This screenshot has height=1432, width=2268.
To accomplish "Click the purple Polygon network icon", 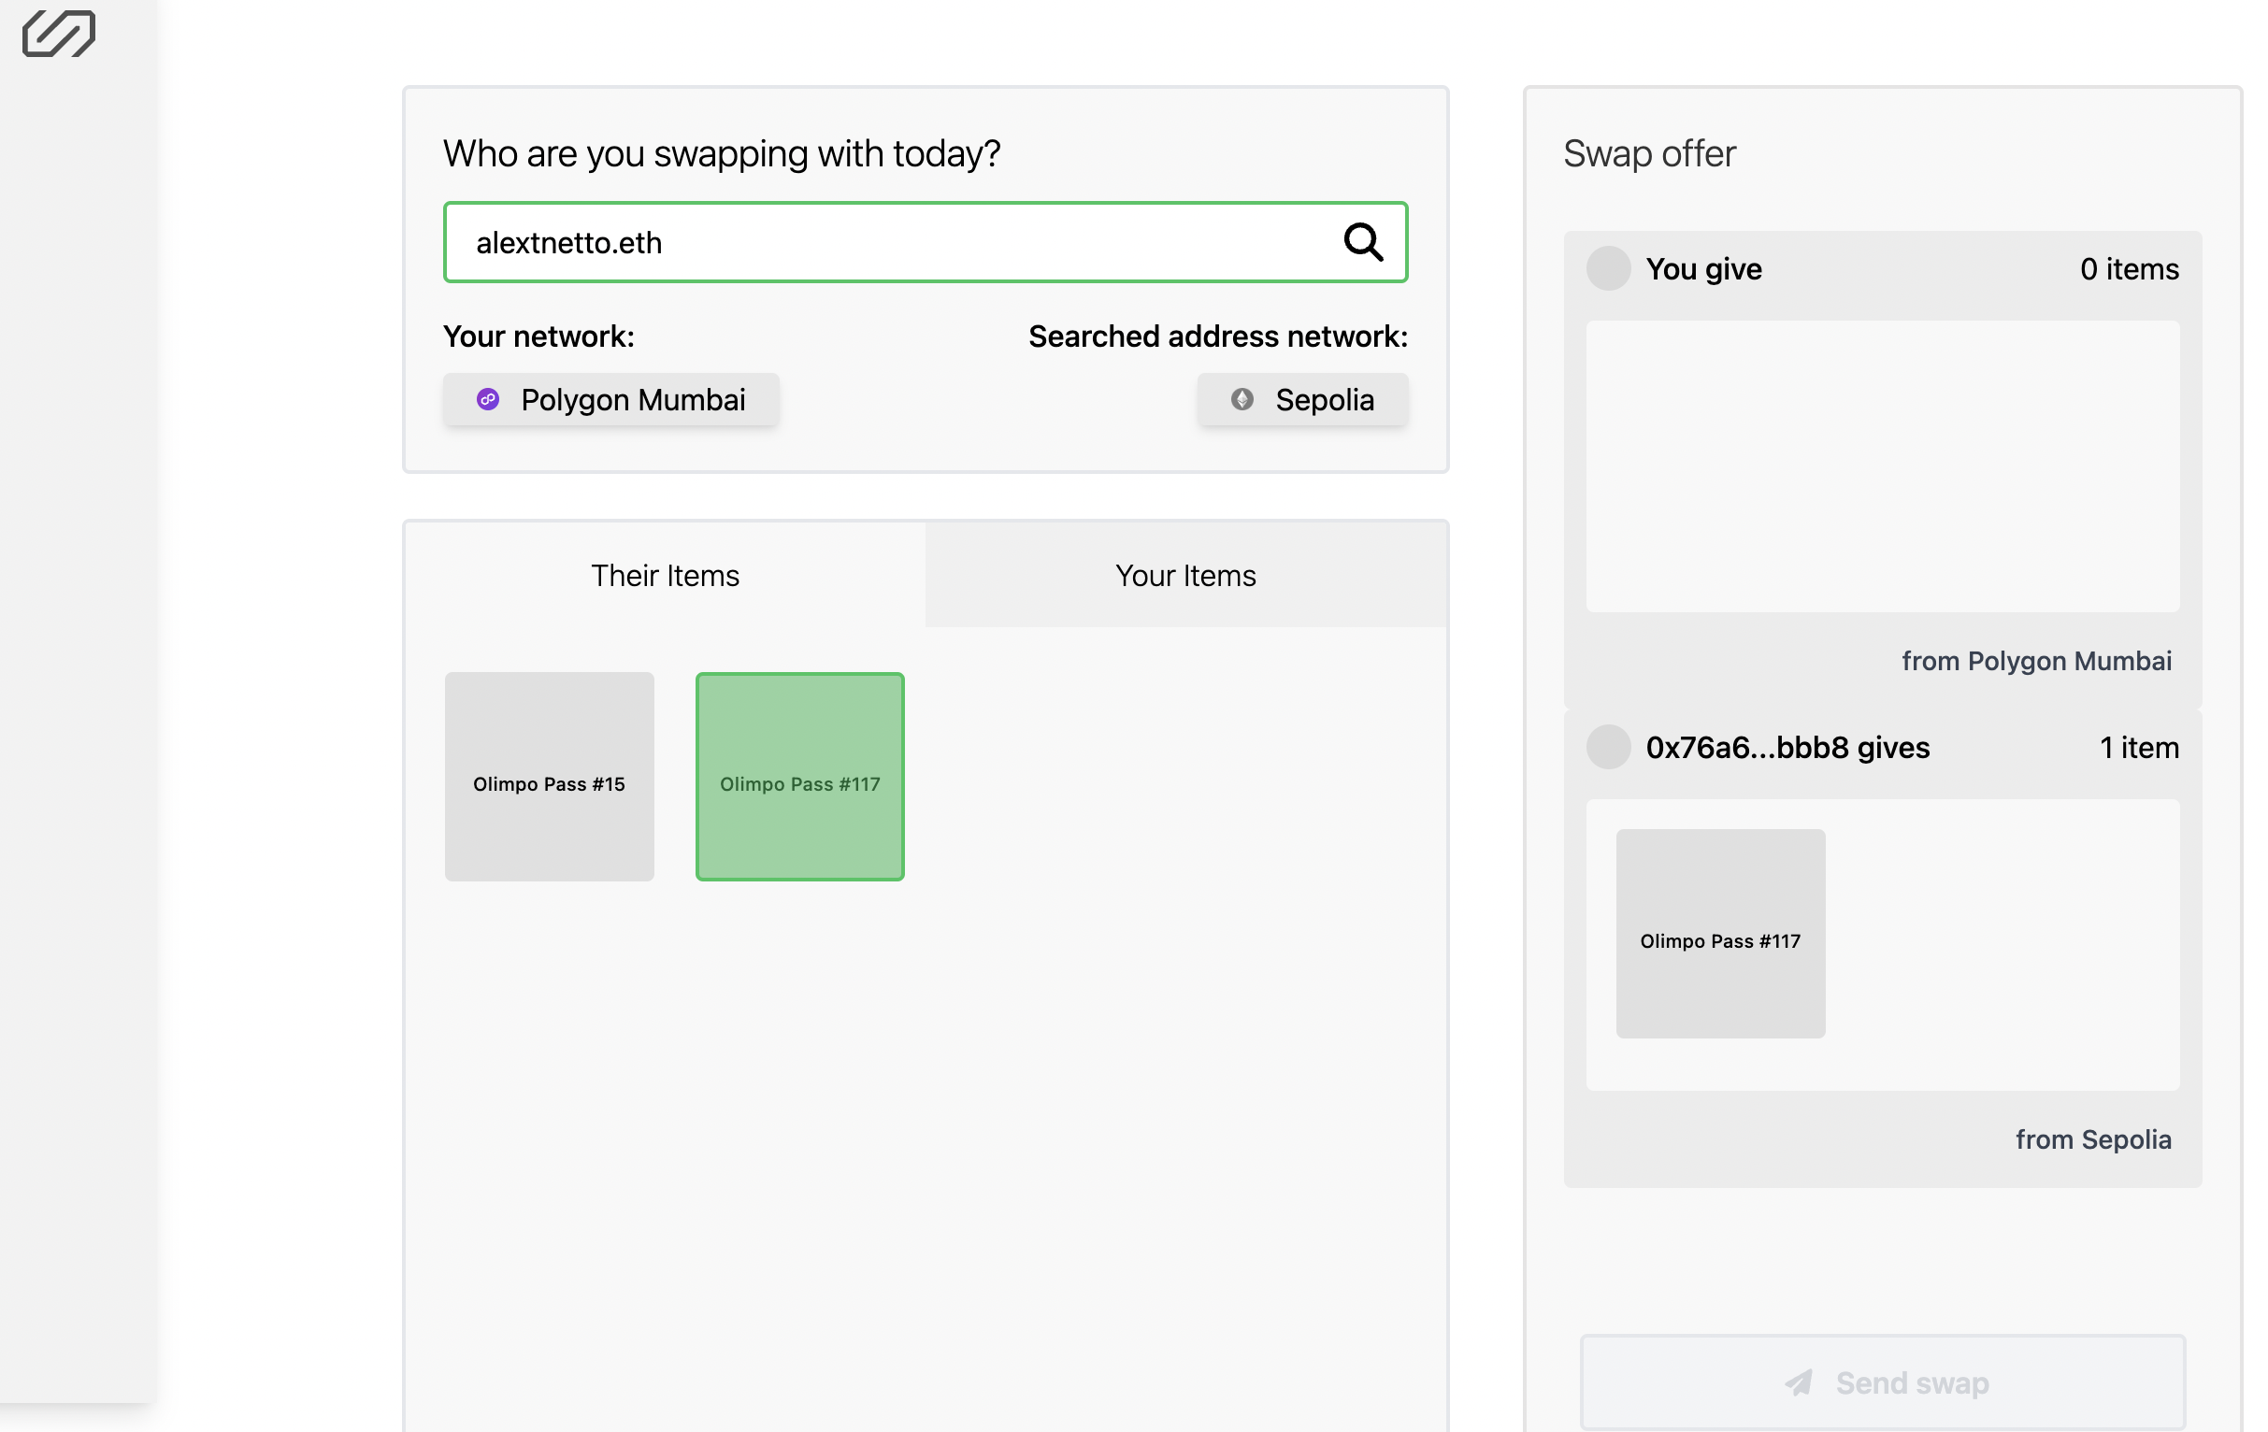I will click(x=488, y=400).
